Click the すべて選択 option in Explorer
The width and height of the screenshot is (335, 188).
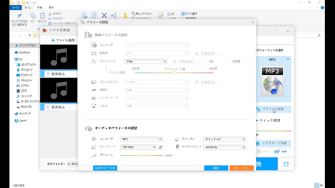(189, 14)
